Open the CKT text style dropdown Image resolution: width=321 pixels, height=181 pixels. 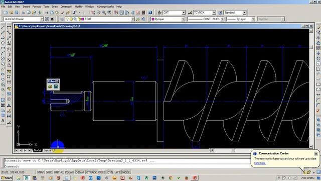[x=184, y=13]
